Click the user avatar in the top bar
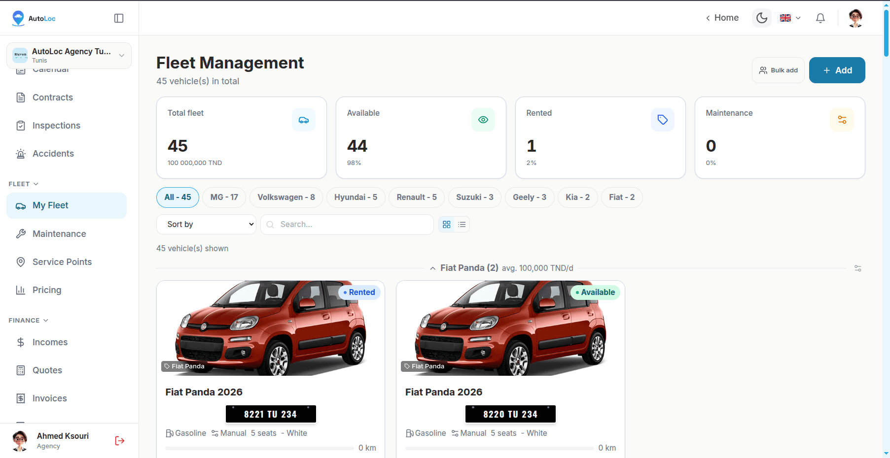This screenshot has width=890, height=458. coord(855,18)
